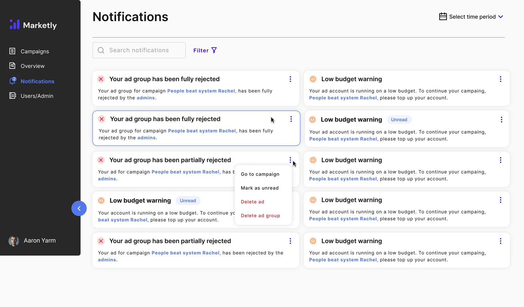This screenshot has width=524, height=307.
Task: Follow admins link in last partially rejected card
Action: 107,260
